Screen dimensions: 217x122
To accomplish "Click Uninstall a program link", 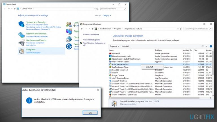I will (33, 53).
